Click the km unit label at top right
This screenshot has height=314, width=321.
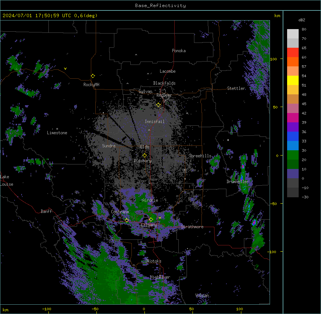277,16
